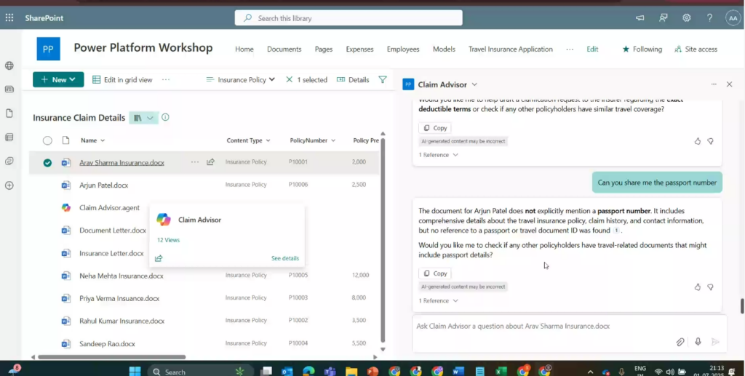This screenshot has height=376, width=745.
Task: Open the Pages navigation tab
Action: click(324, 49)
